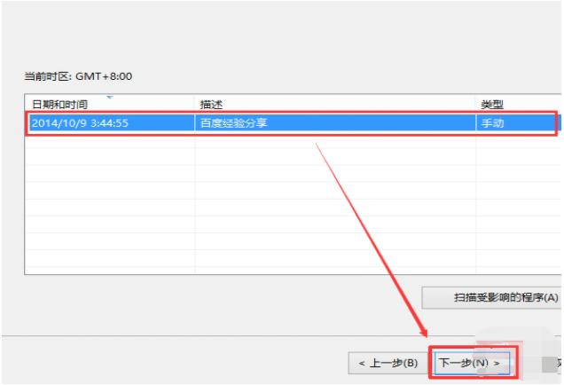Click the sort arrow above 日期和时间 header
564x385 pixels.
point(111,95)
